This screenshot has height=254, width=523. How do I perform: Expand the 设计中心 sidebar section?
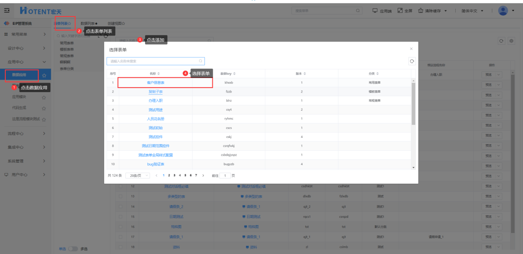(25, 48)
